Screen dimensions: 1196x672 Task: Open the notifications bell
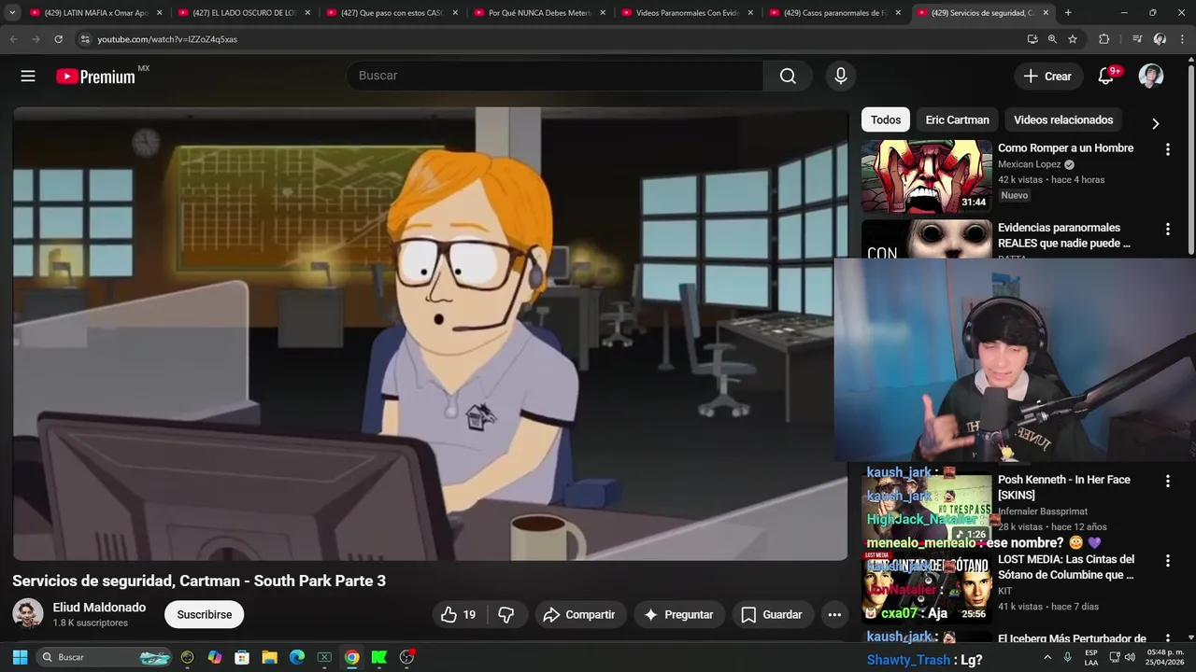[1105, 77]
